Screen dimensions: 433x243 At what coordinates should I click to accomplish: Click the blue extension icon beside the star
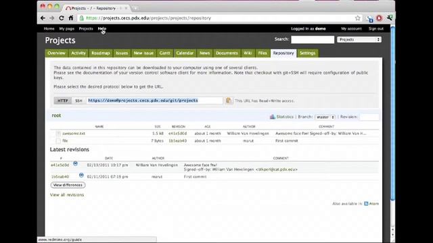pyautogui.click(x=369, y=19)
